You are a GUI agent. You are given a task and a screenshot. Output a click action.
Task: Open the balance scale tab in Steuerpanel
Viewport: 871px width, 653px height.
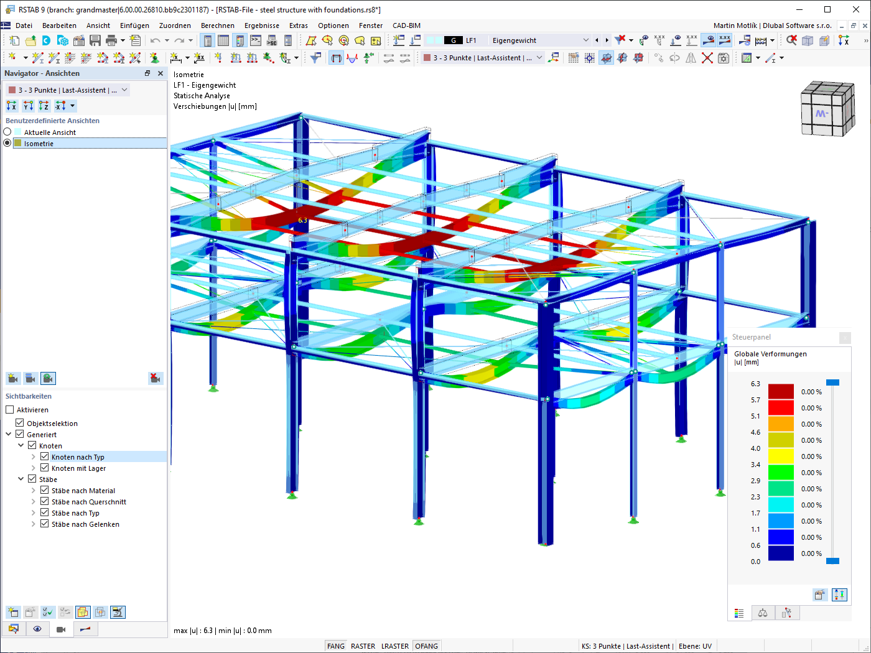763,613
